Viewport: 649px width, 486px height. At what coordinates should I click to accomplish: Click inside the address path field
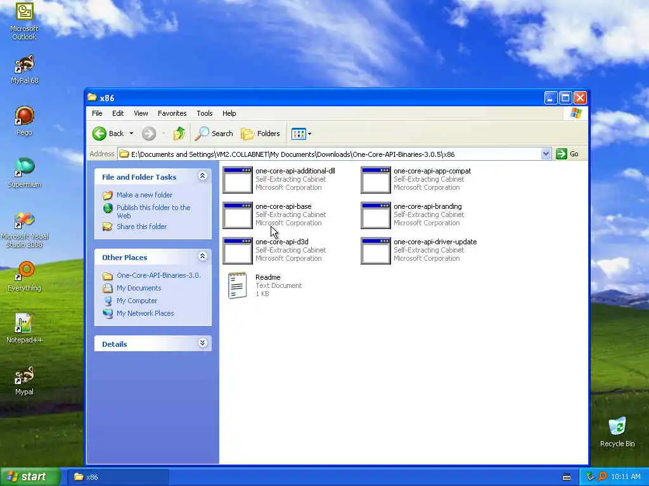pyautogui.click(x=329, y=154)
